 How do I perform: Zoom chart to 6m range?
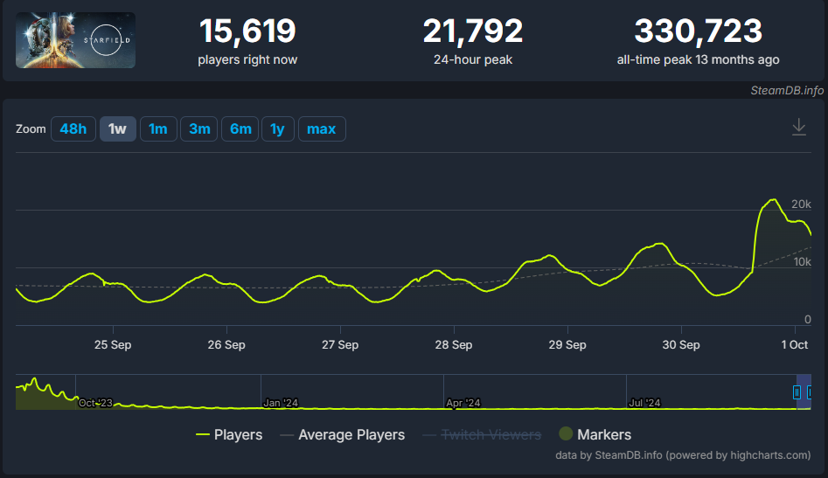tap(240, 128)
